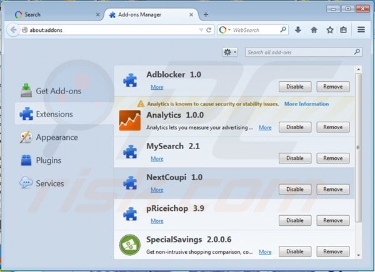This screenshot has height=272, width=375.
Task: Click the SpecialSavings green money icon
Action: [x=130, y=245]
